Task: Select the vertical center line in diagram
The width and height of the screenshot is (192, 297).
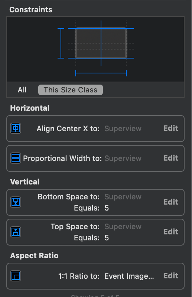Action: point(101,43)
